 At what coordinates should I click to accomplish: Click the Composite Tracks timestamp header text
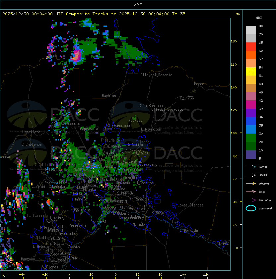[x=94, y=14]
